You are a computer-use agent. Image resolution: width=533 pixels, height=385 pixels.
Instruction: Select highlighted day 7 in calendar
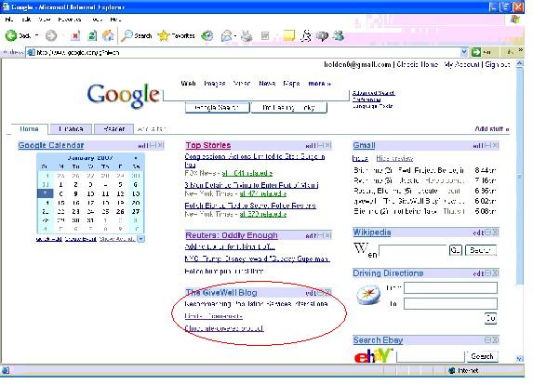46,193
